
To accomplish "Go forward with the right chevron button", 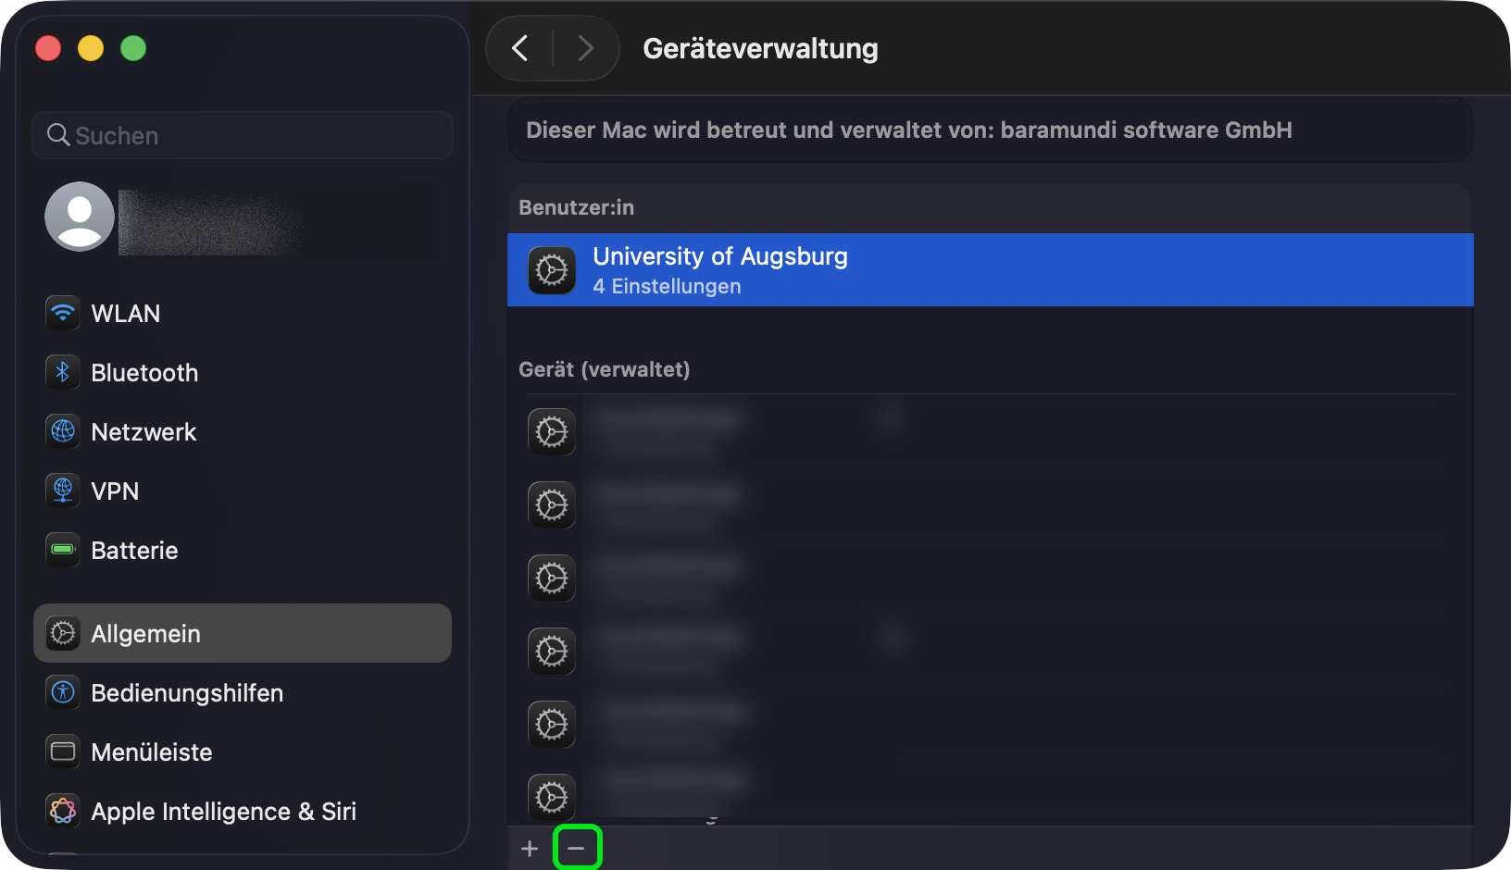I will (x=585, y=48).
